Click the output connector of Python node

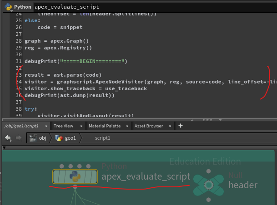75,187
